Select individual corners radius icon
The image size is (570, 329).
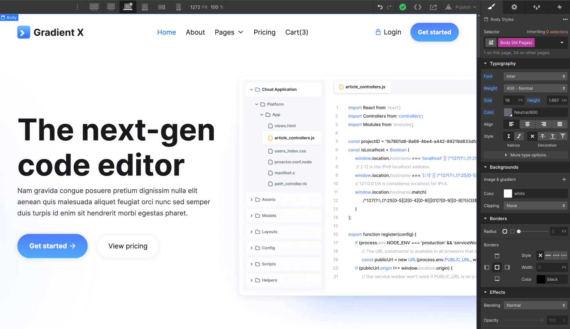click(512, 232)
